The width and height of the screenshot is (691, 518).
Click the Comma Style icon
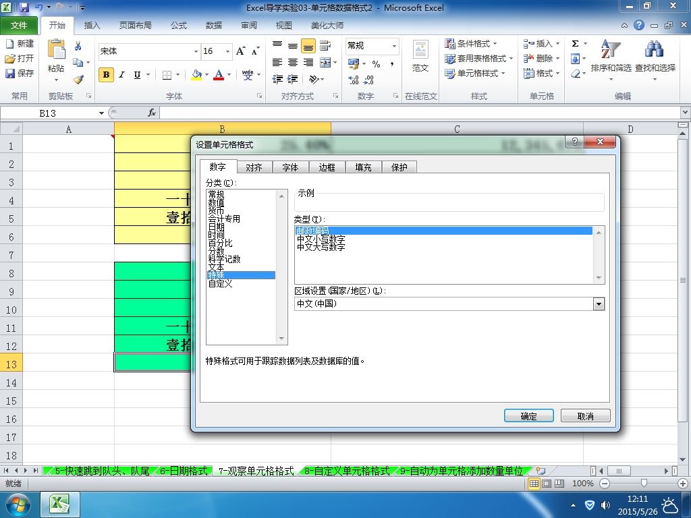[x=392, y=64]
